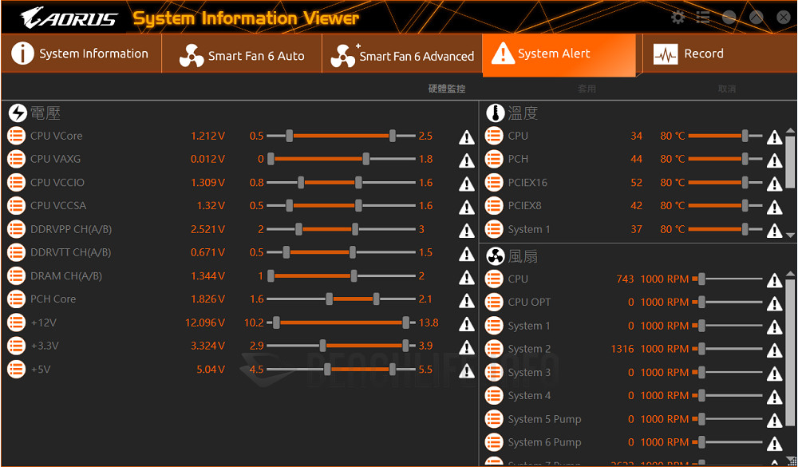Click the list menu icon in title bar

(703, 16)
